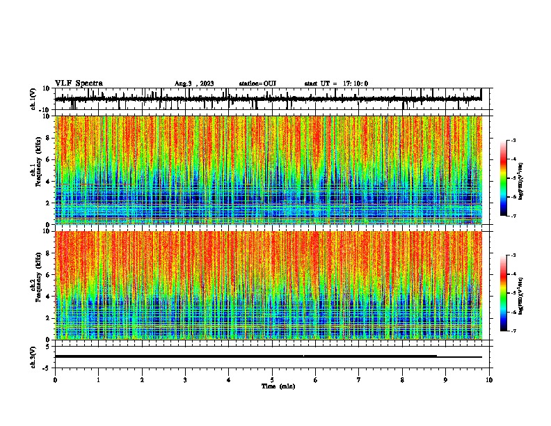
Task: Click the "ch.1(V)" waveform axis label
Action: 33,99
